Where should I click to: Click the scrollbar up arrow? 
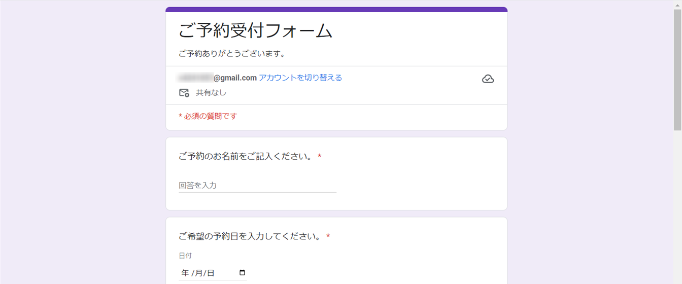[x=677, y=4]
